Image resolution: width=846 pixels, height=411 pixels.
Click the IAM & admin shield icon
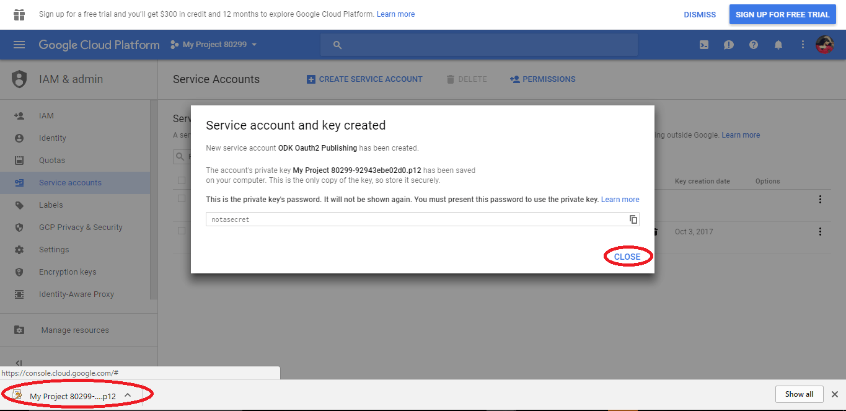click(x=20, y=79)
